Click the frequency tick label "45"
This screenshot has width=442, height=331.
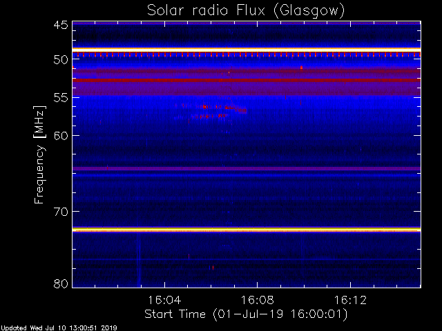[61, 25]
